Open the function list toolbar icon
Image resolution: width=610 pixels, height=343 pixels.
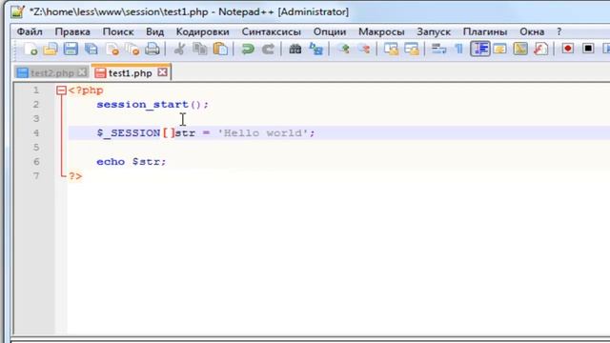[540, 49]
